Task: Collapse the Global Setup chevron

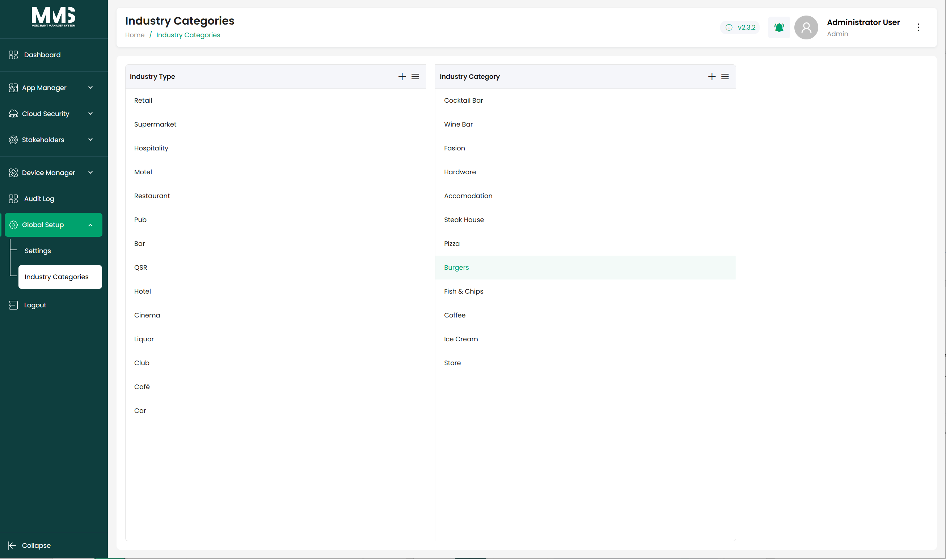Action: click(x=90, y=225)
